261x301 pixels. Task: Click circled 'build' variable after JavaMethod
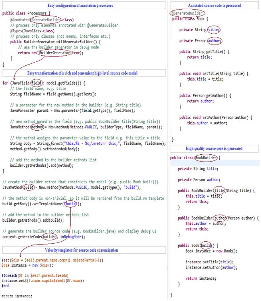[29, 187]
